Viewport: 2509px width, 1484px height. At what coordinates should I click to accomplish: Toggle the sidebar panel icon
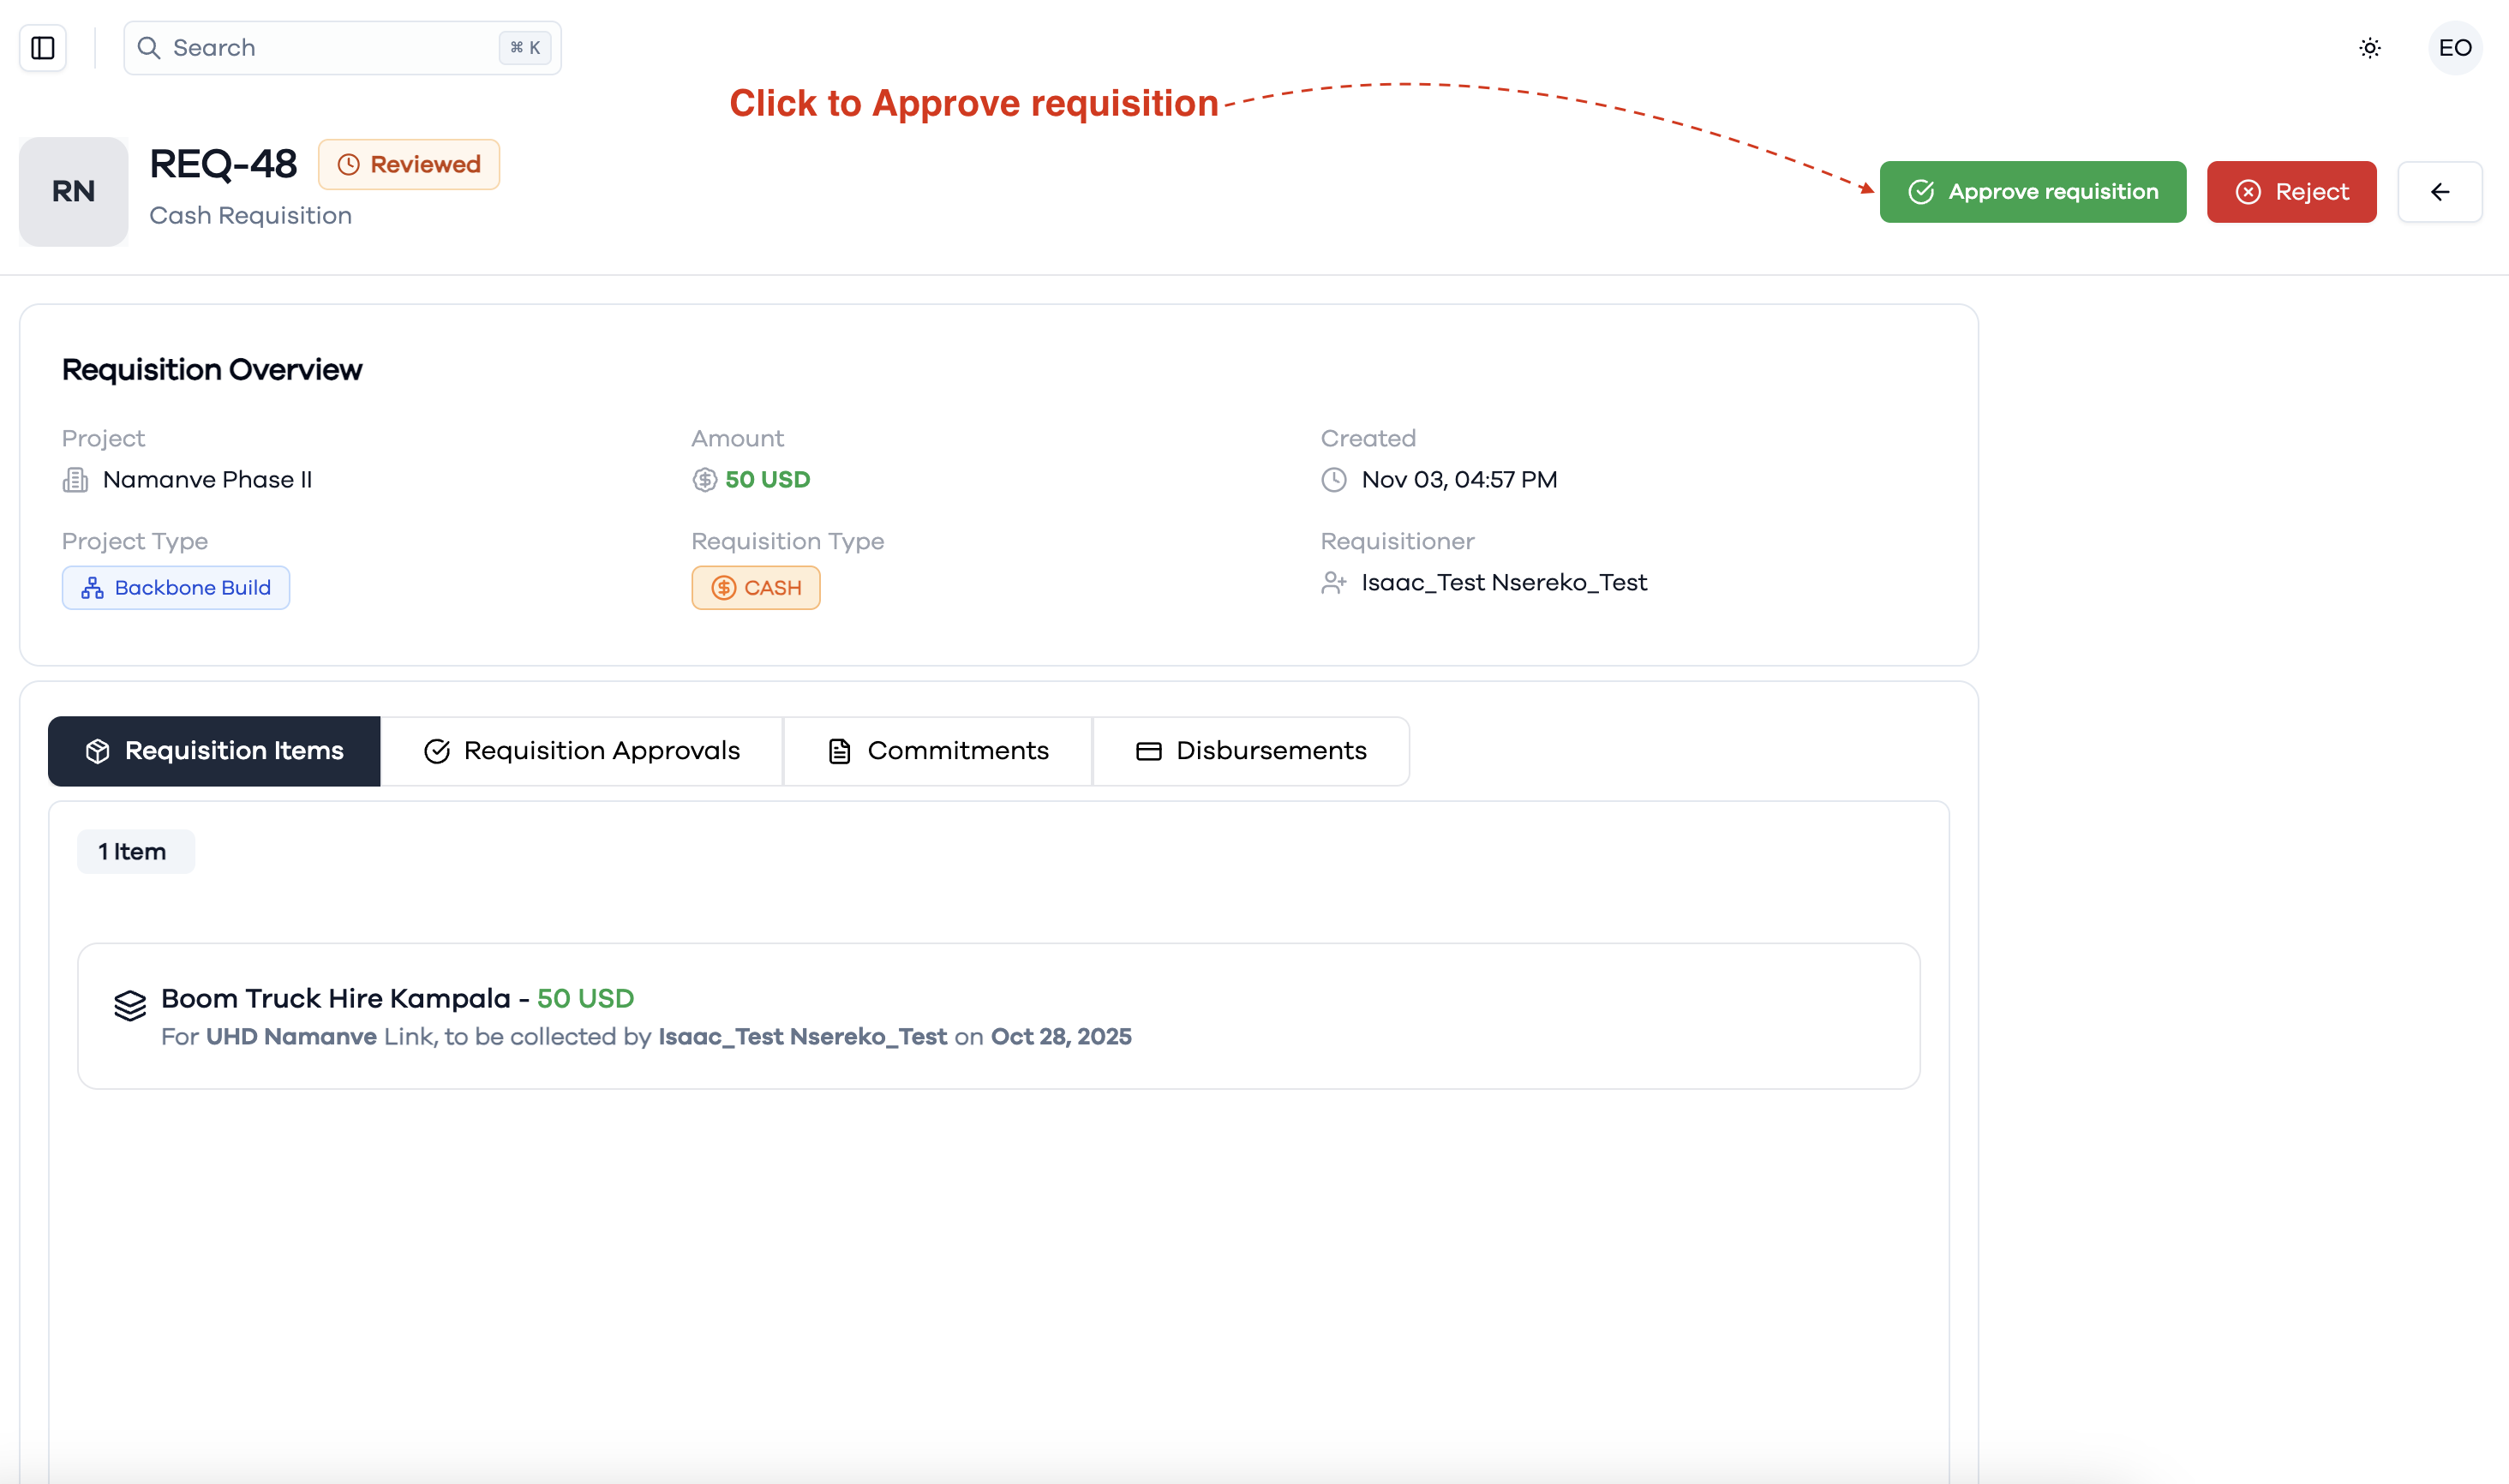[x=43, y=48]
